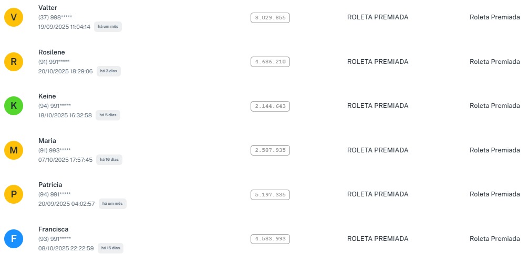Screen dimensions: 529x254
Task: Click the "há 16 dias" time badge
Action: [109, 160]
